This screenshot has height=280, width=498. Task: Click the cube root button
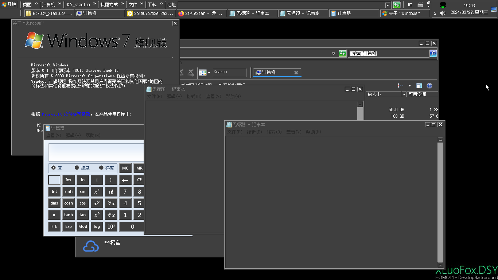click(x=111, y=215)
